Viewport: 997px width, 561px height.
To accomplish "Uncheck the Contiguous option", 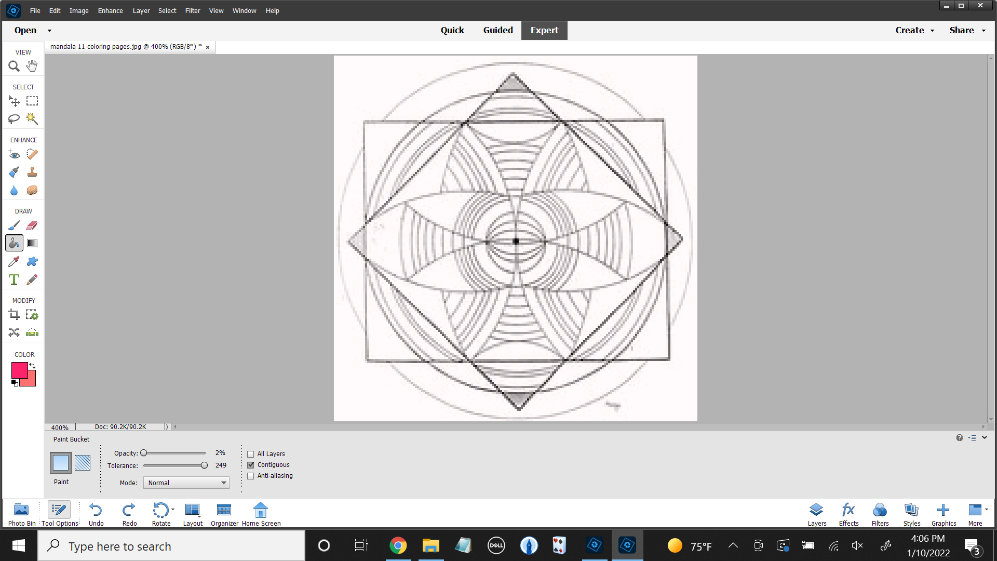I will [x=251, y=465].
